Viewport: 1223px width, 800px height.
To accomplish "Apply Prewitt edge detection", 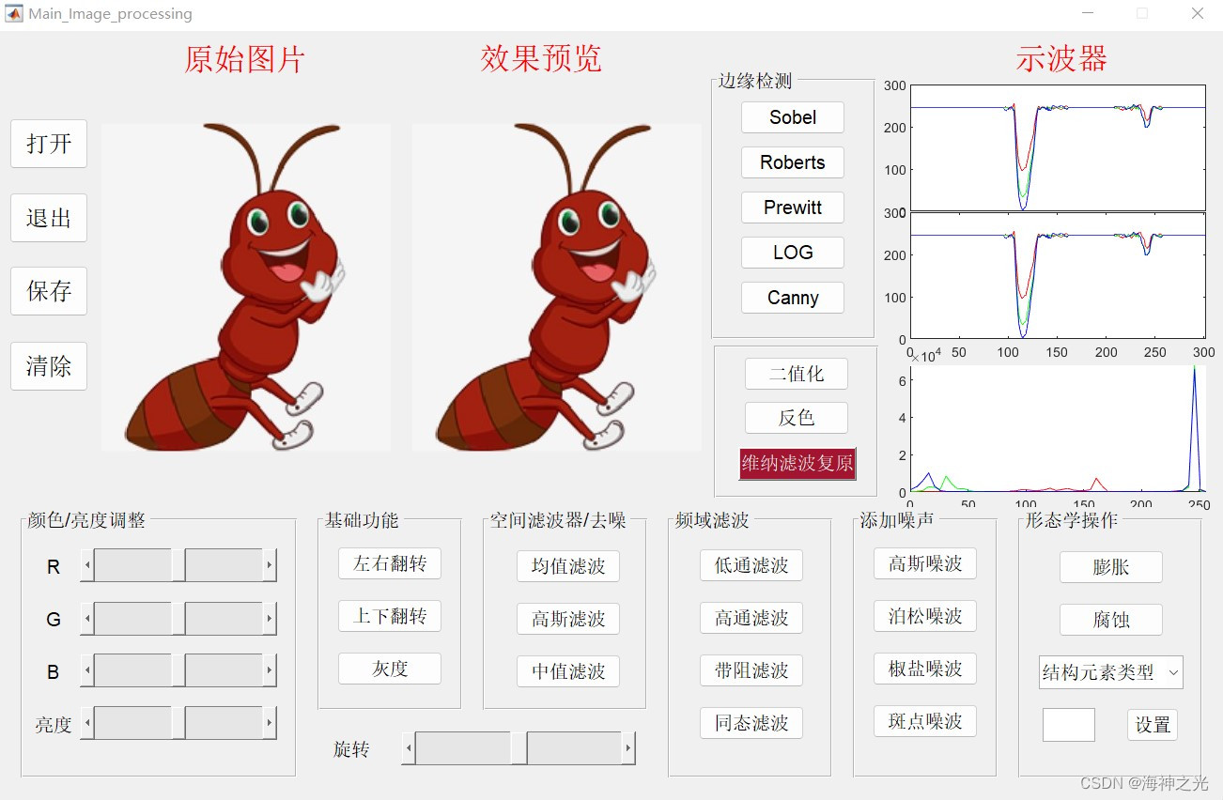I will [x=793, y=208].
